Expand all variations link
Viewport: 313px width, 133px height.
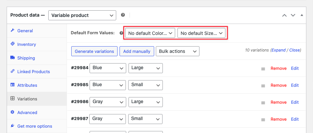click(278, 50)
